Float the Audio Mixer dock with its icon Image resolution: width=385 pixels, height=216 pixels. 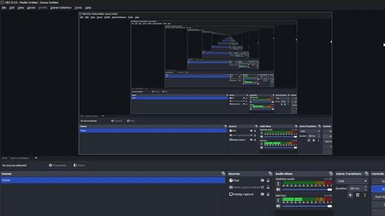331,173
